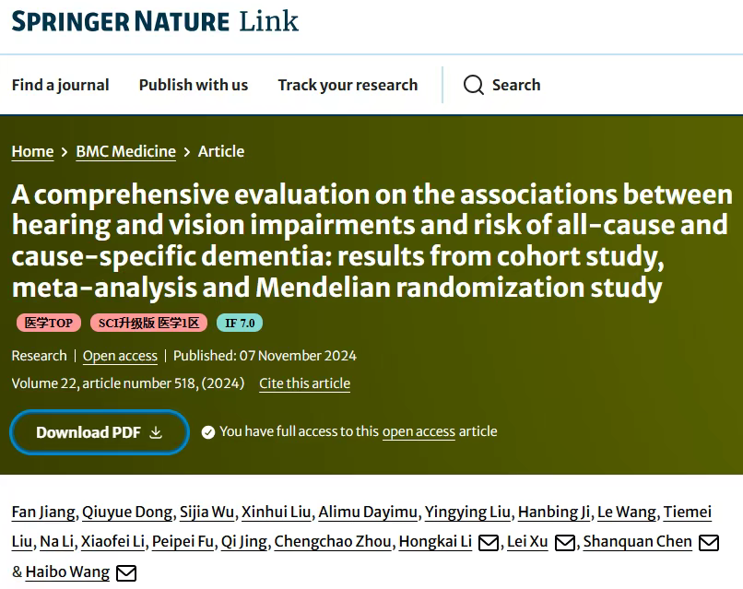Click the email envelope next to Shanquan Chen
This screenshot has width=743, height=589.
708,543
